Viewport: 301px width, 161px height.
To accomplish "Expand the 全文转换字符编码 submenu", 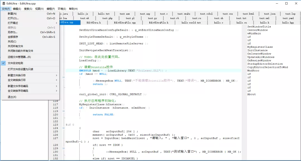I will 30,91.
